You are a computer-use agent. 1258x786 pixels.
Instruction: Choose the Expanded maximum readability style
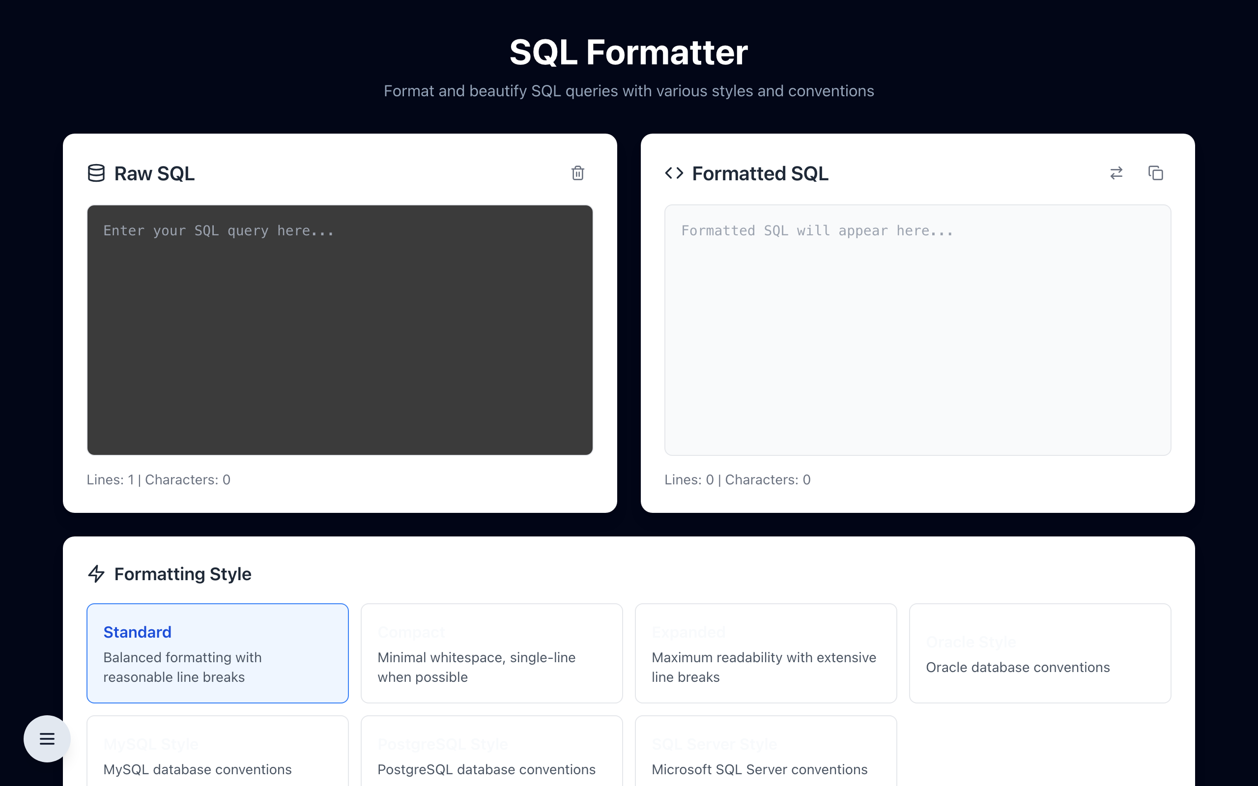(x=766, y=653)
